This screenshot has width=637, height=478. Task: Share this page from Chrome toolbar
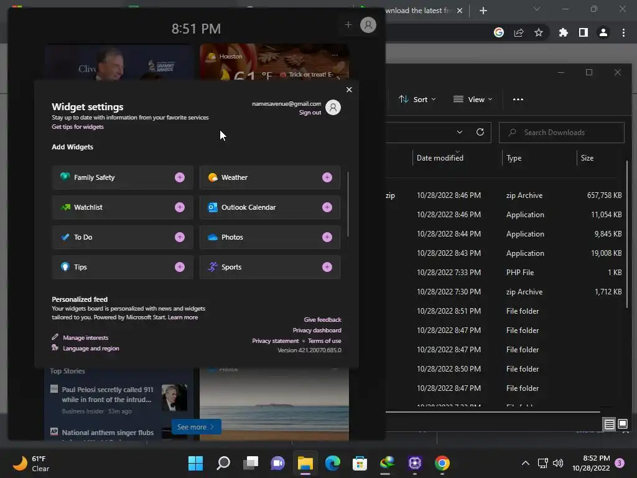click(x=519, y=32)
